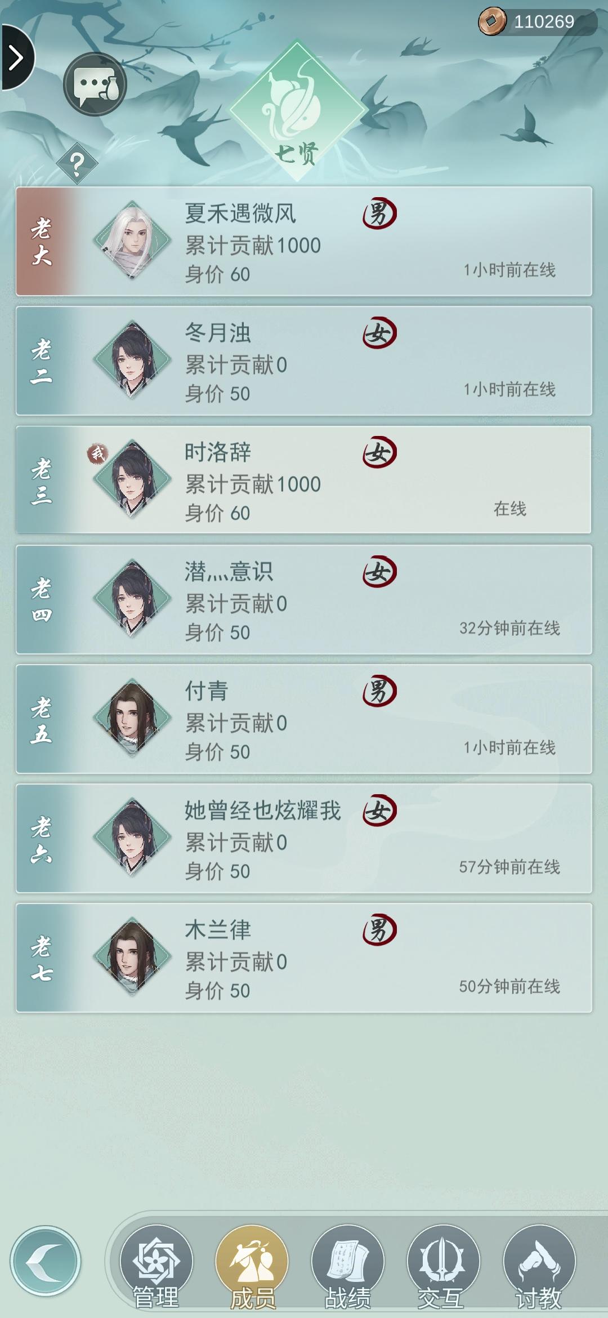Screen dimensions: 608x1318
Task: Go back with the round arrow button
Action: pyautogui.click(x=46, y=1261)
